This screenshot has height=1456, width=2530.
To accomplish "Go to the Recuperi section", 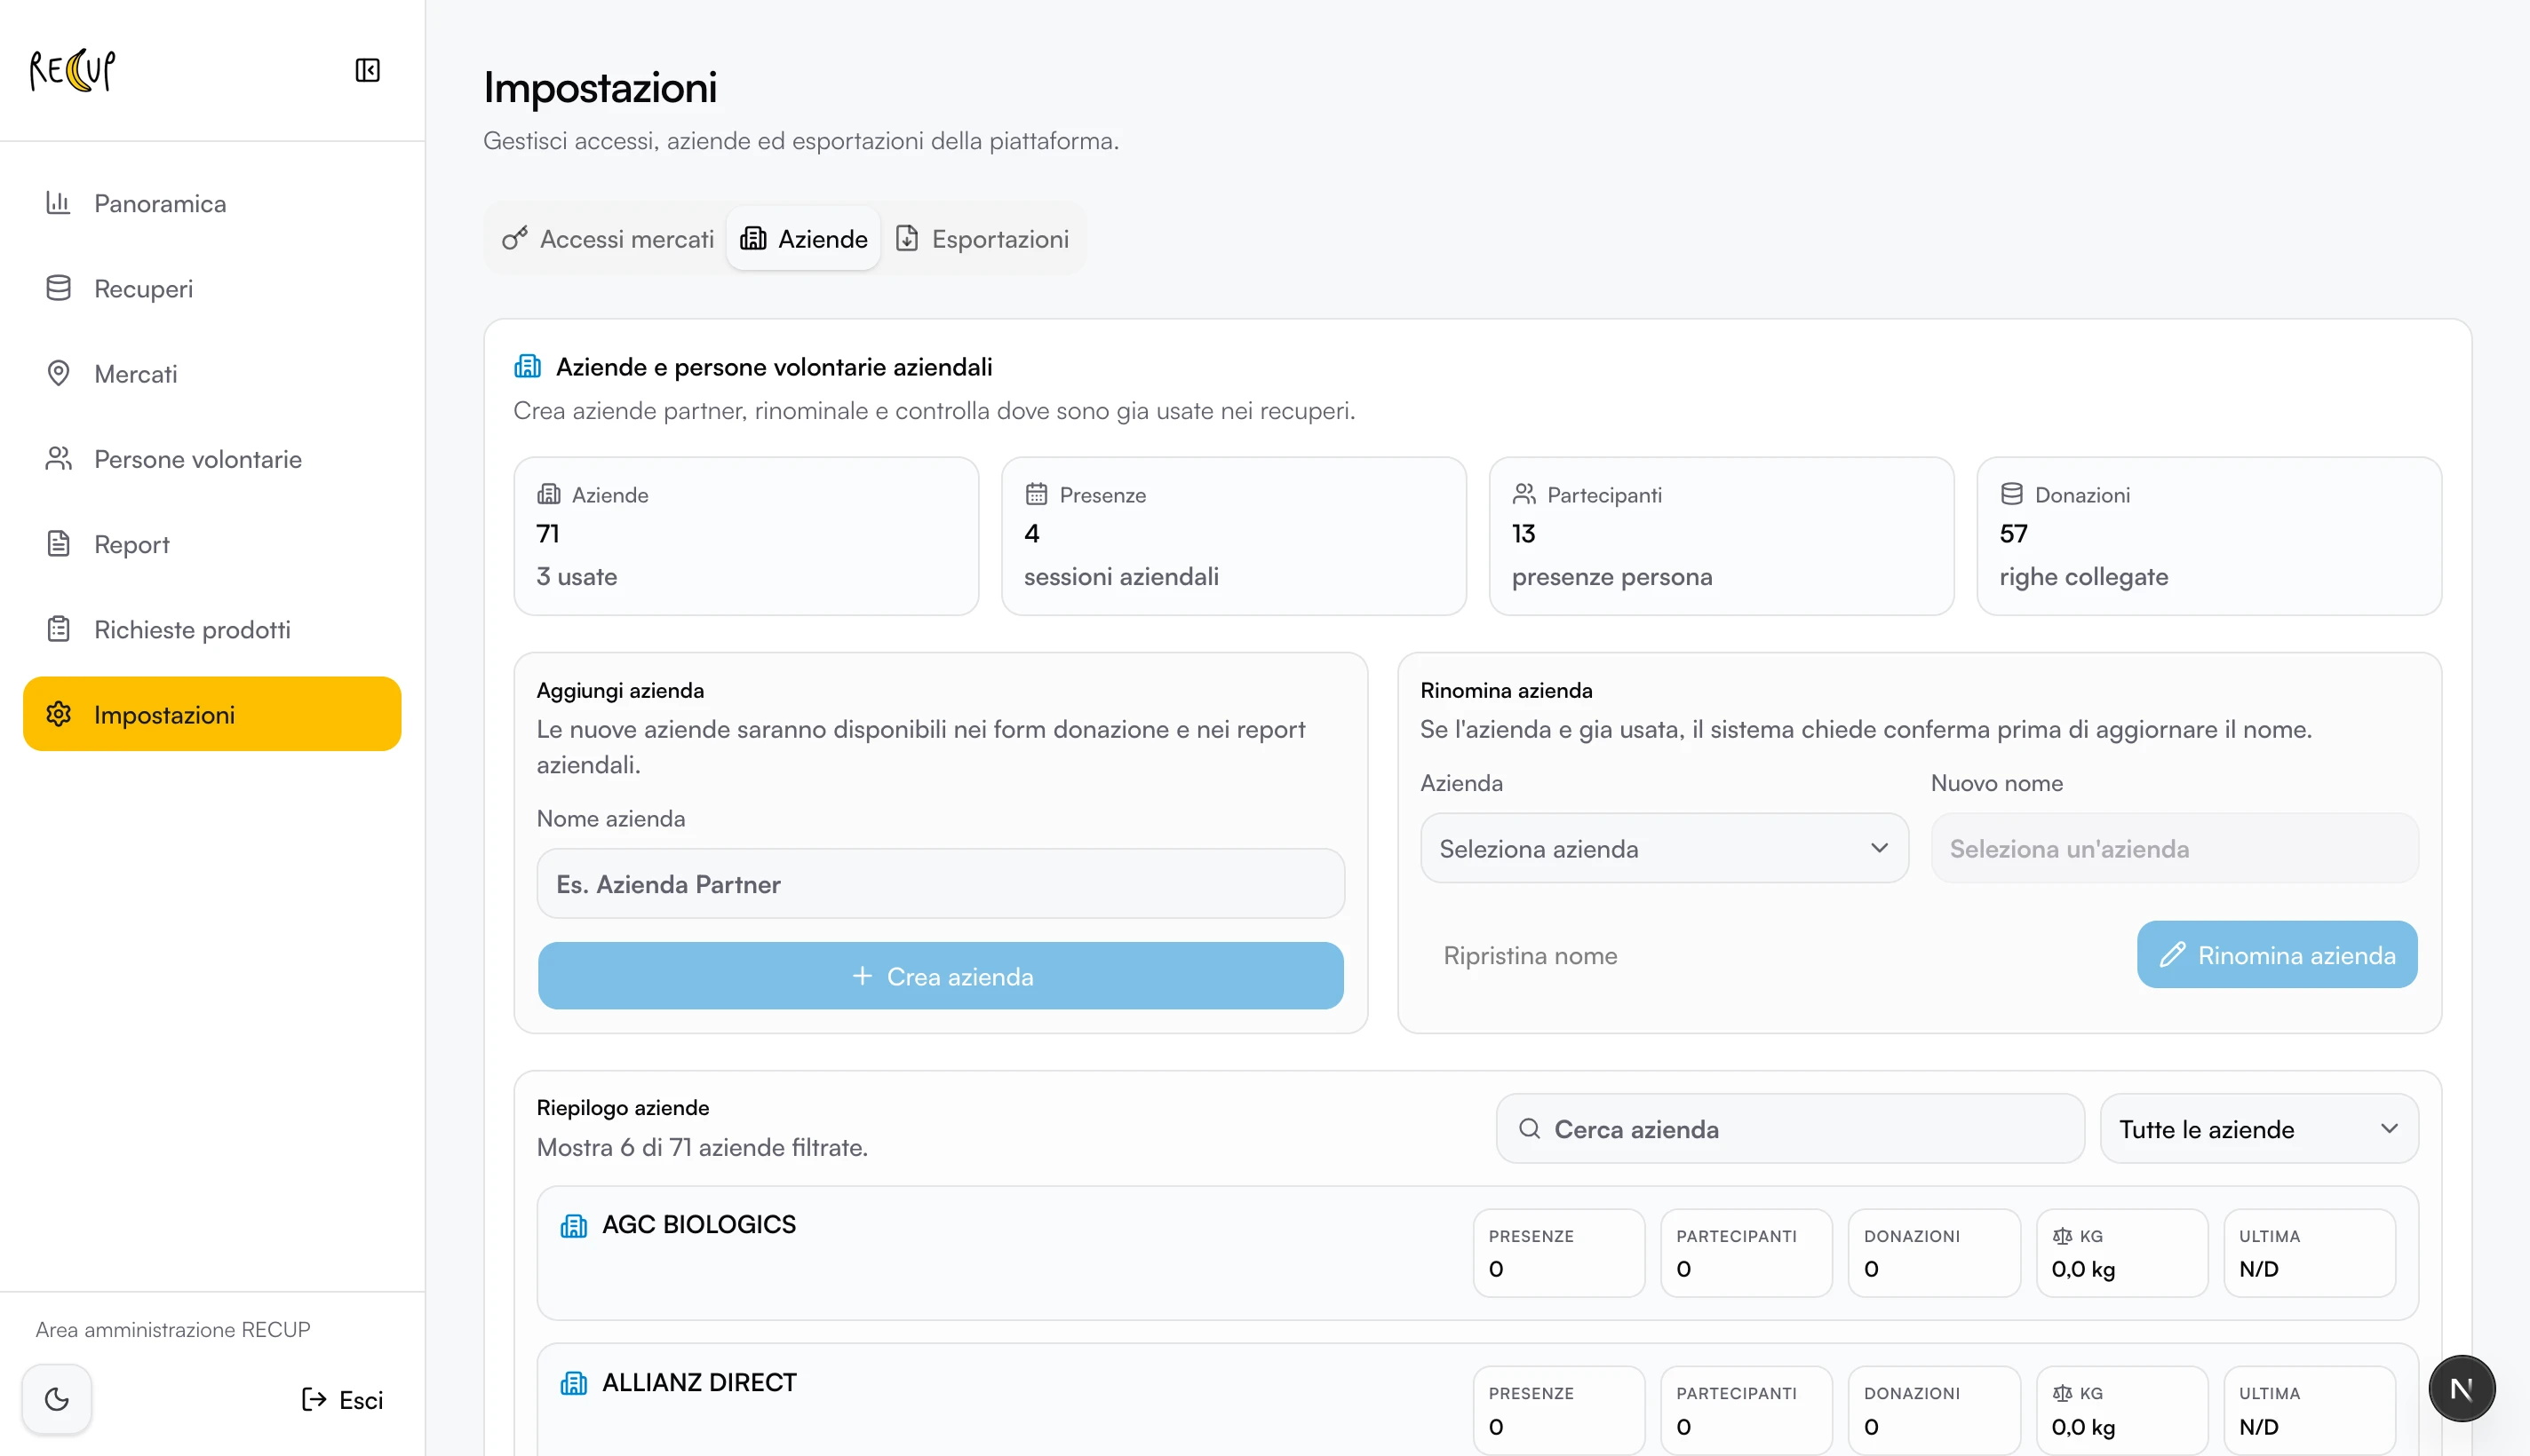I will (212, 288).
